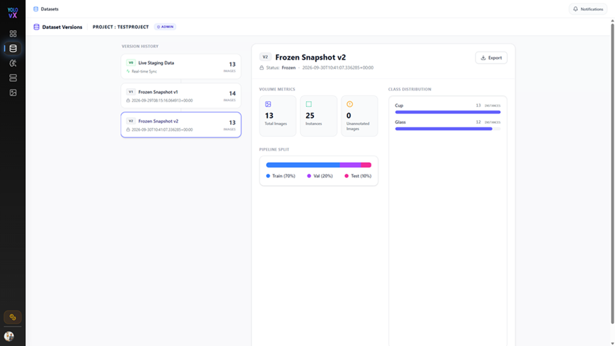Click the Real-time Sync pulse icon
Screen dimensions: 615x346
click(128, 71)
